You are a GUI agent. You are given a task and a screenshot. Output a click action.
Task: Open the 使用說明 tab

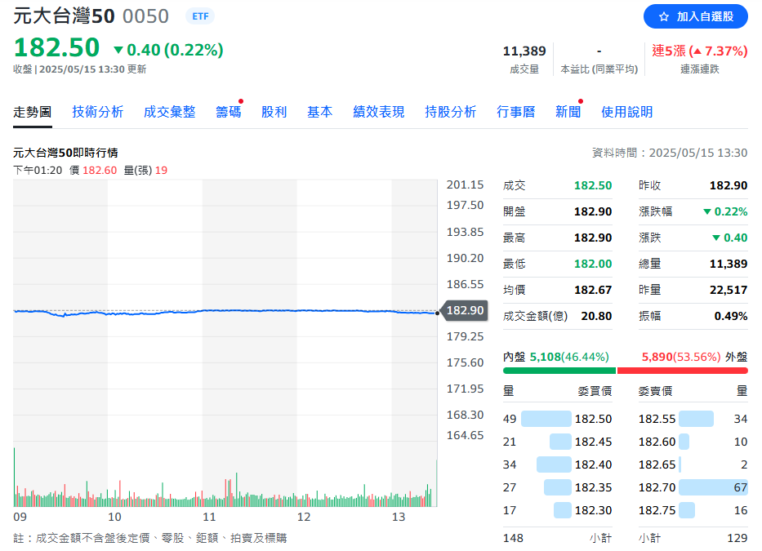626,113
